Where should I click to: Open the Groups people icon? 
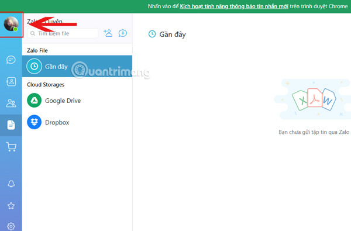[11, 103]
